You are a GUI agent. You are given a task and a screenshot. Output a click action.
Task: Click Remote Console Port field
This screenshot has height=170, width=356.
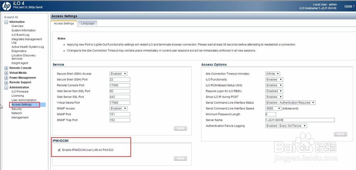(119, 85)
